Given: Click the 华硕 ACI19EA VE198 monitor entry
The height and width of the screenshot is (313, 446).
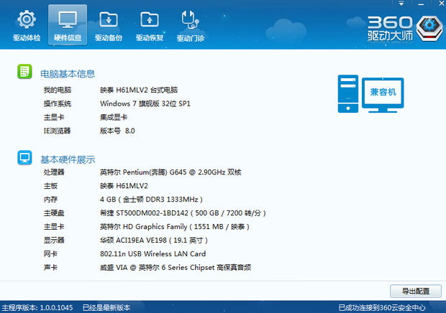Looking at the screenshot, I should pyautogui.click(x=154, y=240).
